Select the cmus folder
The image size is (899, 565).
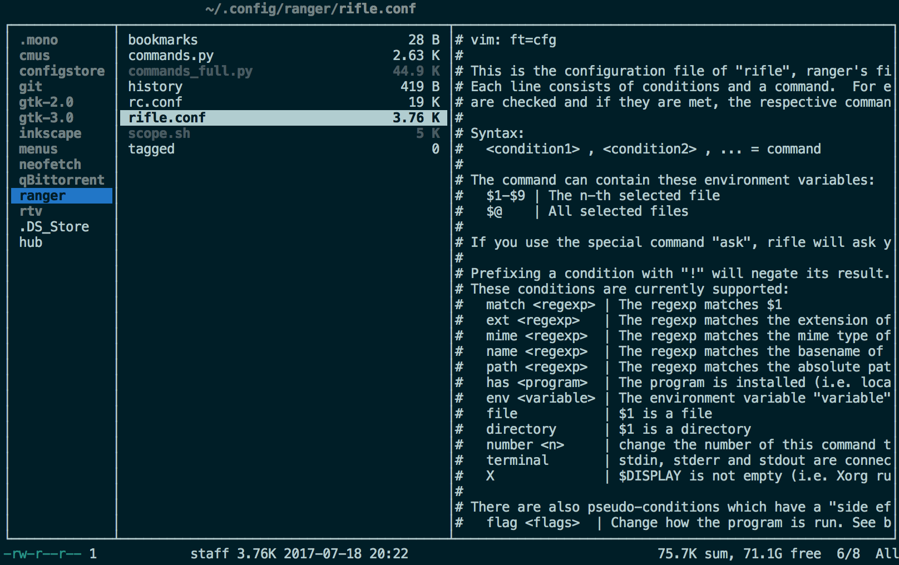(x=34, y=56)
